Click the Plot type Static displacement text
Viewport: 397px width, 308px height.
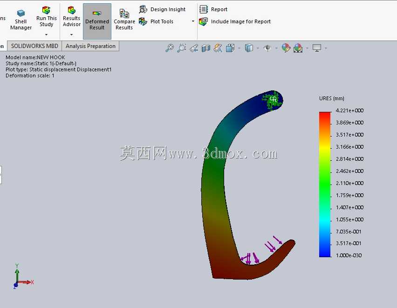tap(59, 69)
